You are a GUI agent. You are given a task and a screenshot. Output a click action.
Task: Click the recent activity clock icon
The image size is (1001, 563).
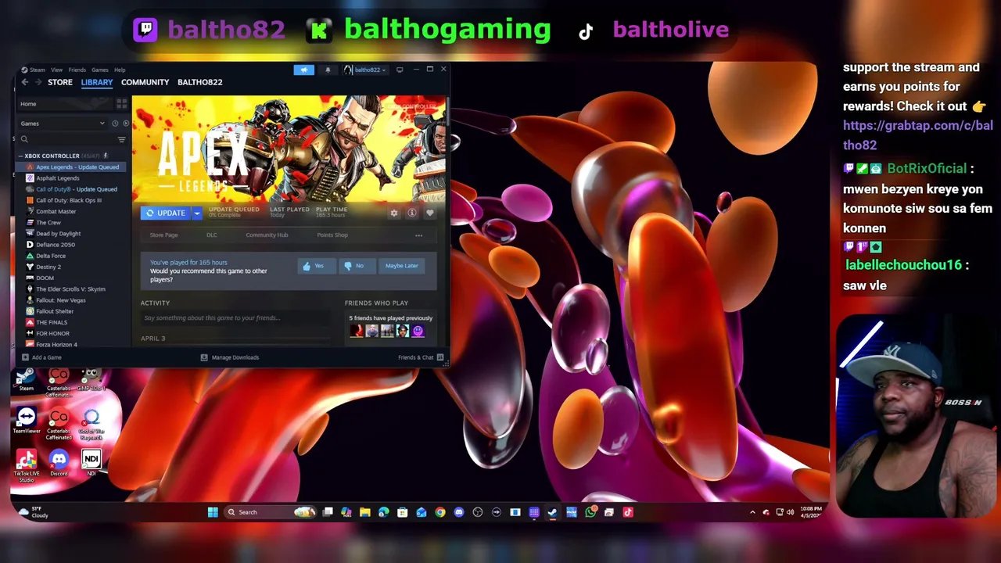pyautogui.click(x=115, y=124)
